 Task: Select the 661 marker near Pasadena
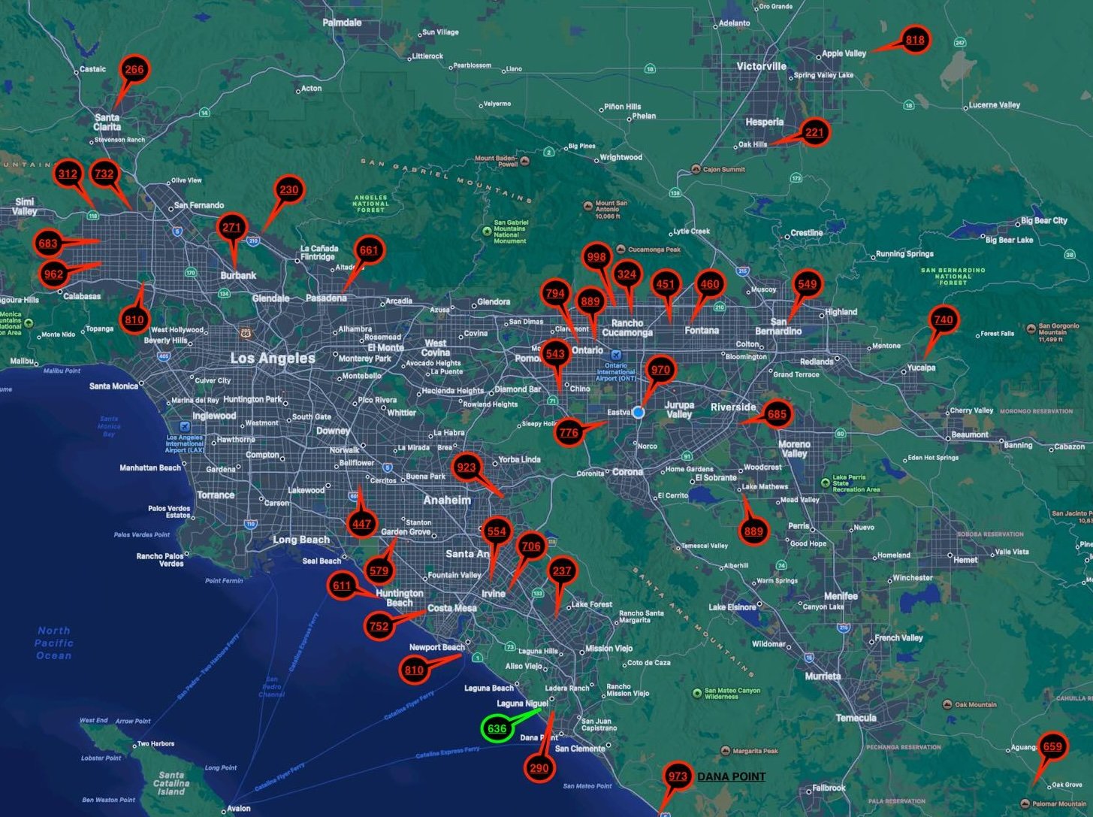tap(369, 251)
